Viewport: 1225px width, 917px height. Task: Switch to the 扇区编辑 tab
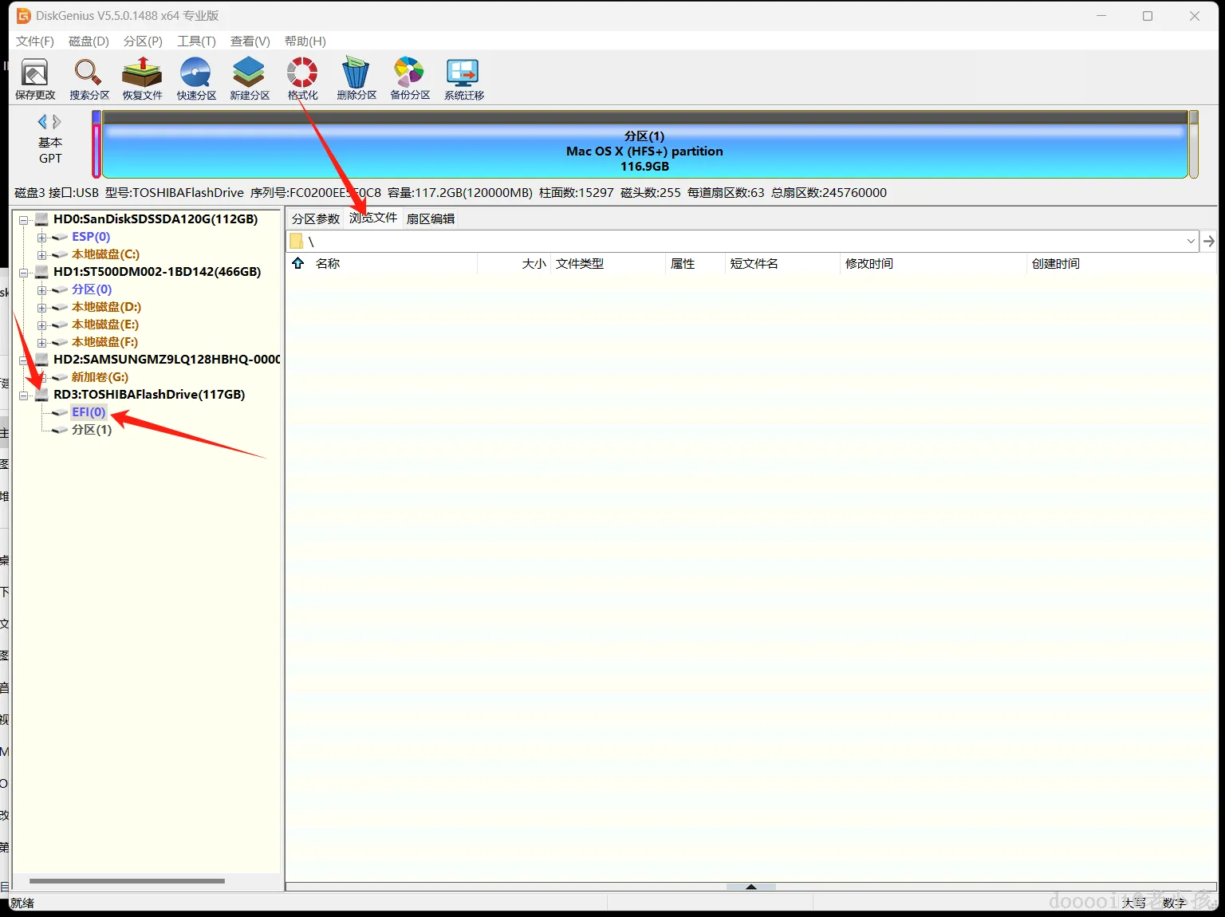[x=431, y=218]
